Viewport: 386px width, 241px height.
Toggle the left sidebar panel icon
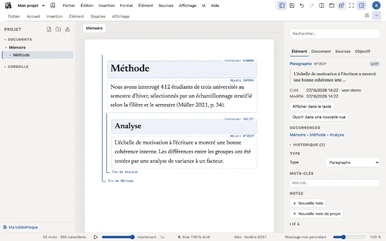coord(282,5)
